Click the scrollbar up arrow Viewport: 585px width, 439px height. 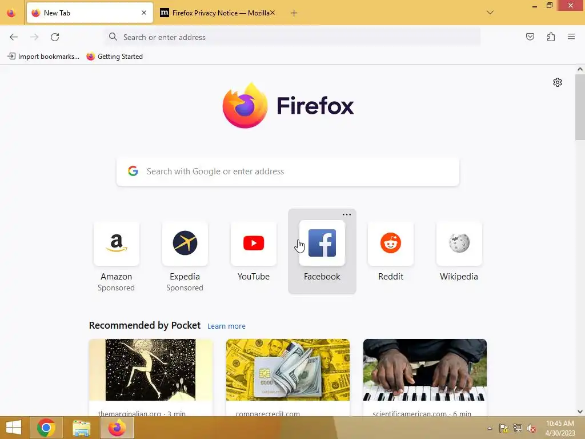[x=580, y=69]
